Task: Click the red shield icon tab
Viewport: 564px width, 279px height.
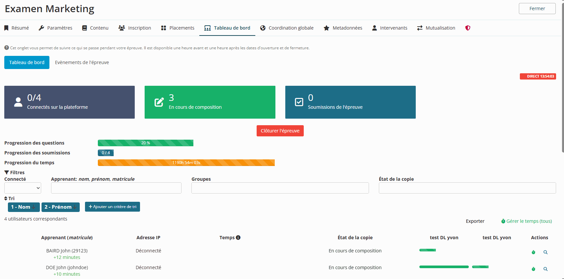Action: [x=467, y=28]
